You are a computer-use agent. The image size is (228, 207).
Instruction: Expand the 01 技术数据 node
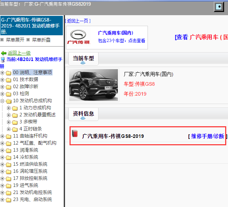[2, 80]
